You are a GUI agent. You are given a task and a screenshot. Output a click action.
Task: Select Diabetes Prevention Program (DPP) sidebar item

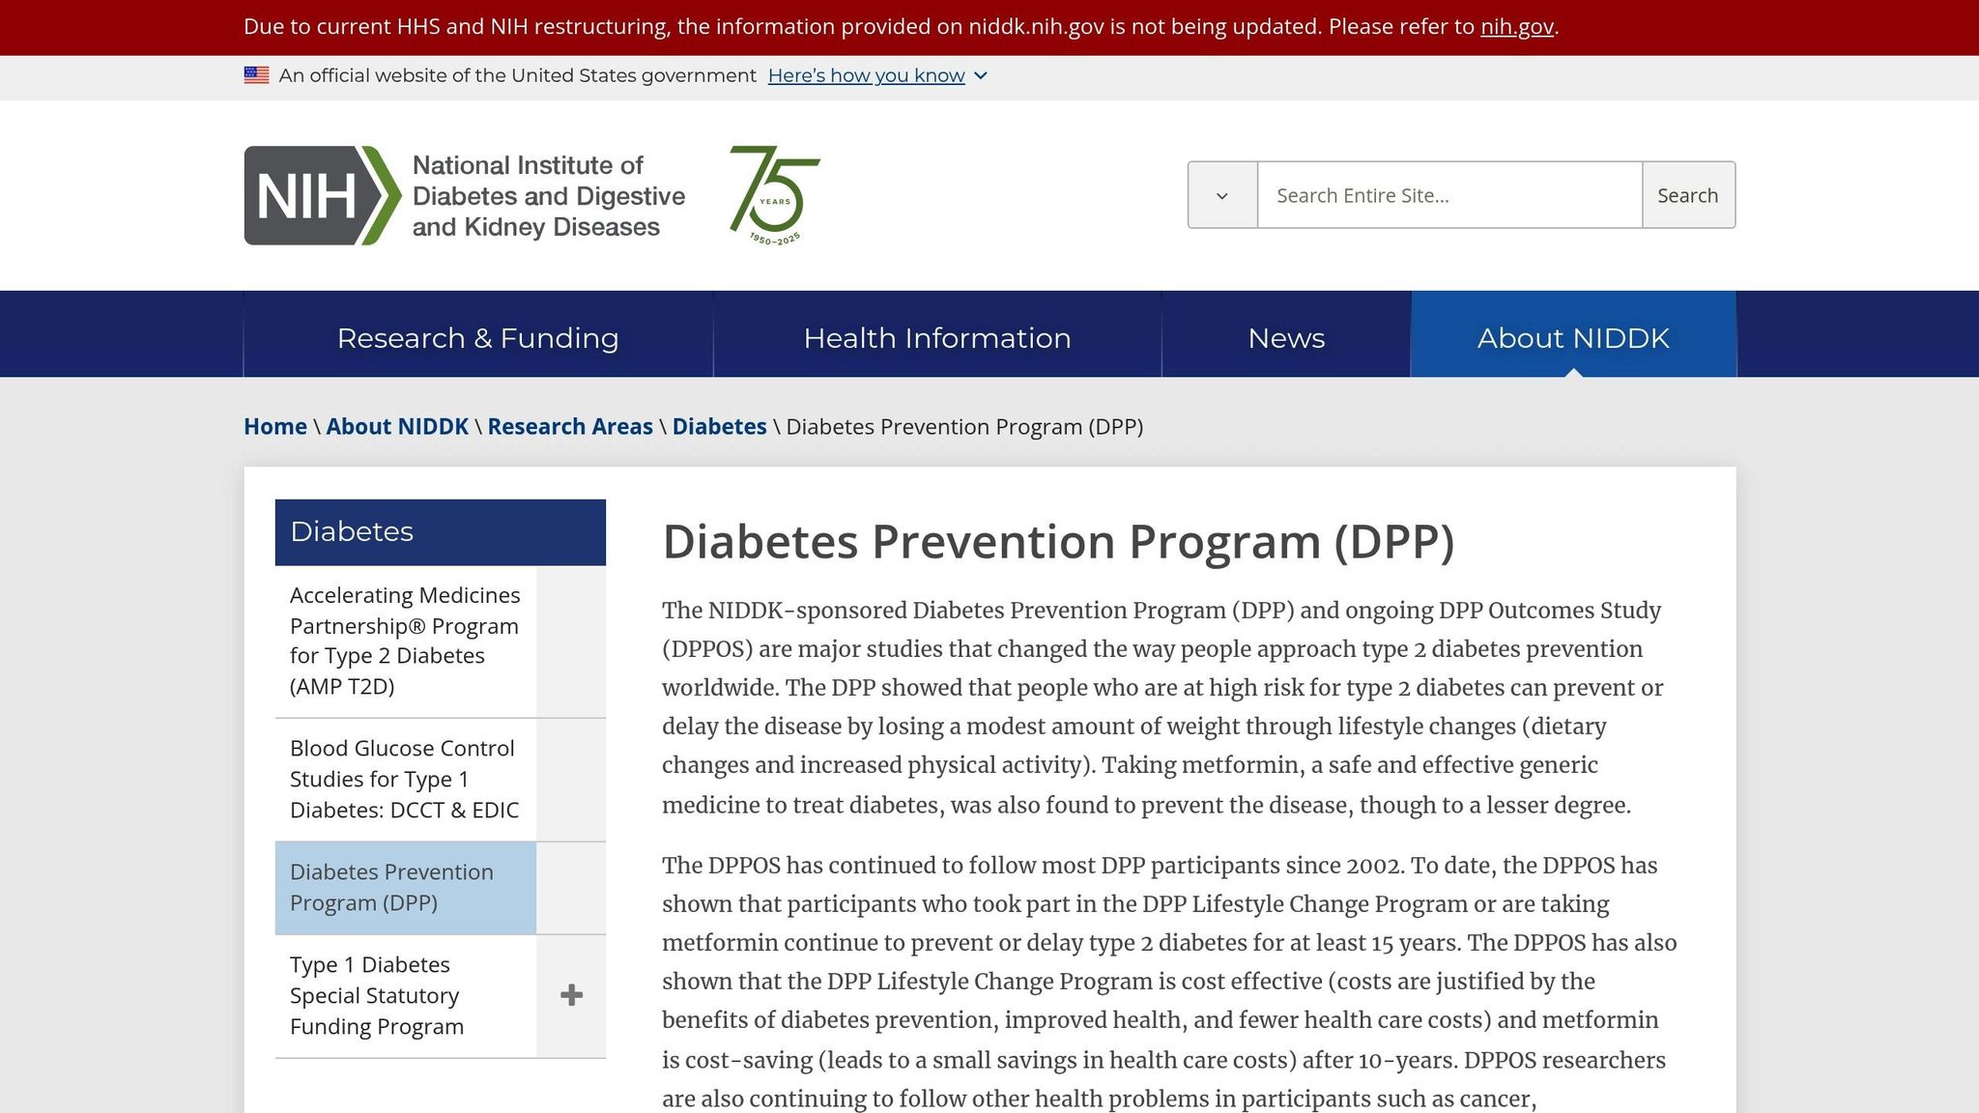coord(406,887)
